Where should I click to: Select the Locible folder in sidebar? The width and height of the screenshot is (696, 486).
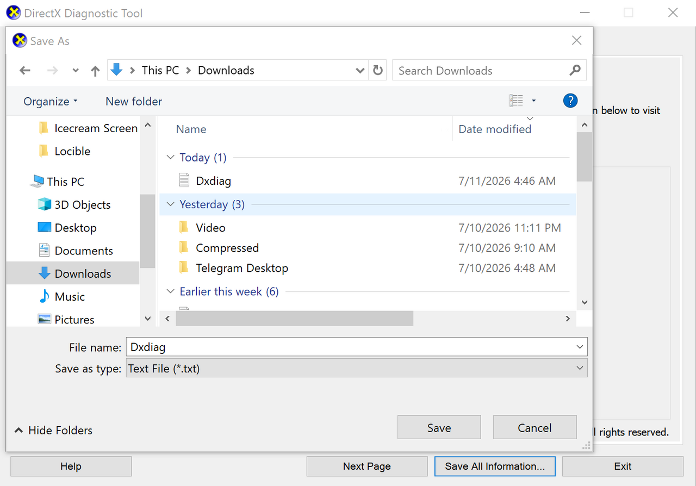[64, 151]
